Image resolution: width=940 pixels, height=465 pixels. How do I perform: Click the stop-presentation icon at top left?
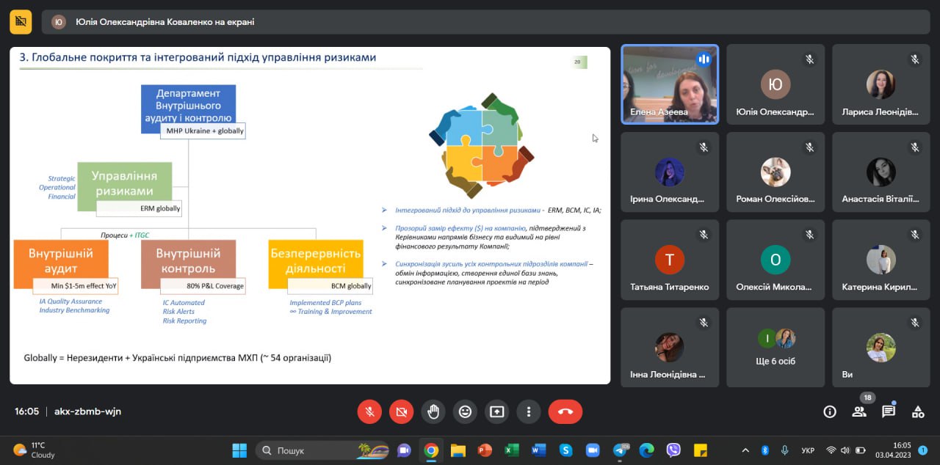point(21,22)
